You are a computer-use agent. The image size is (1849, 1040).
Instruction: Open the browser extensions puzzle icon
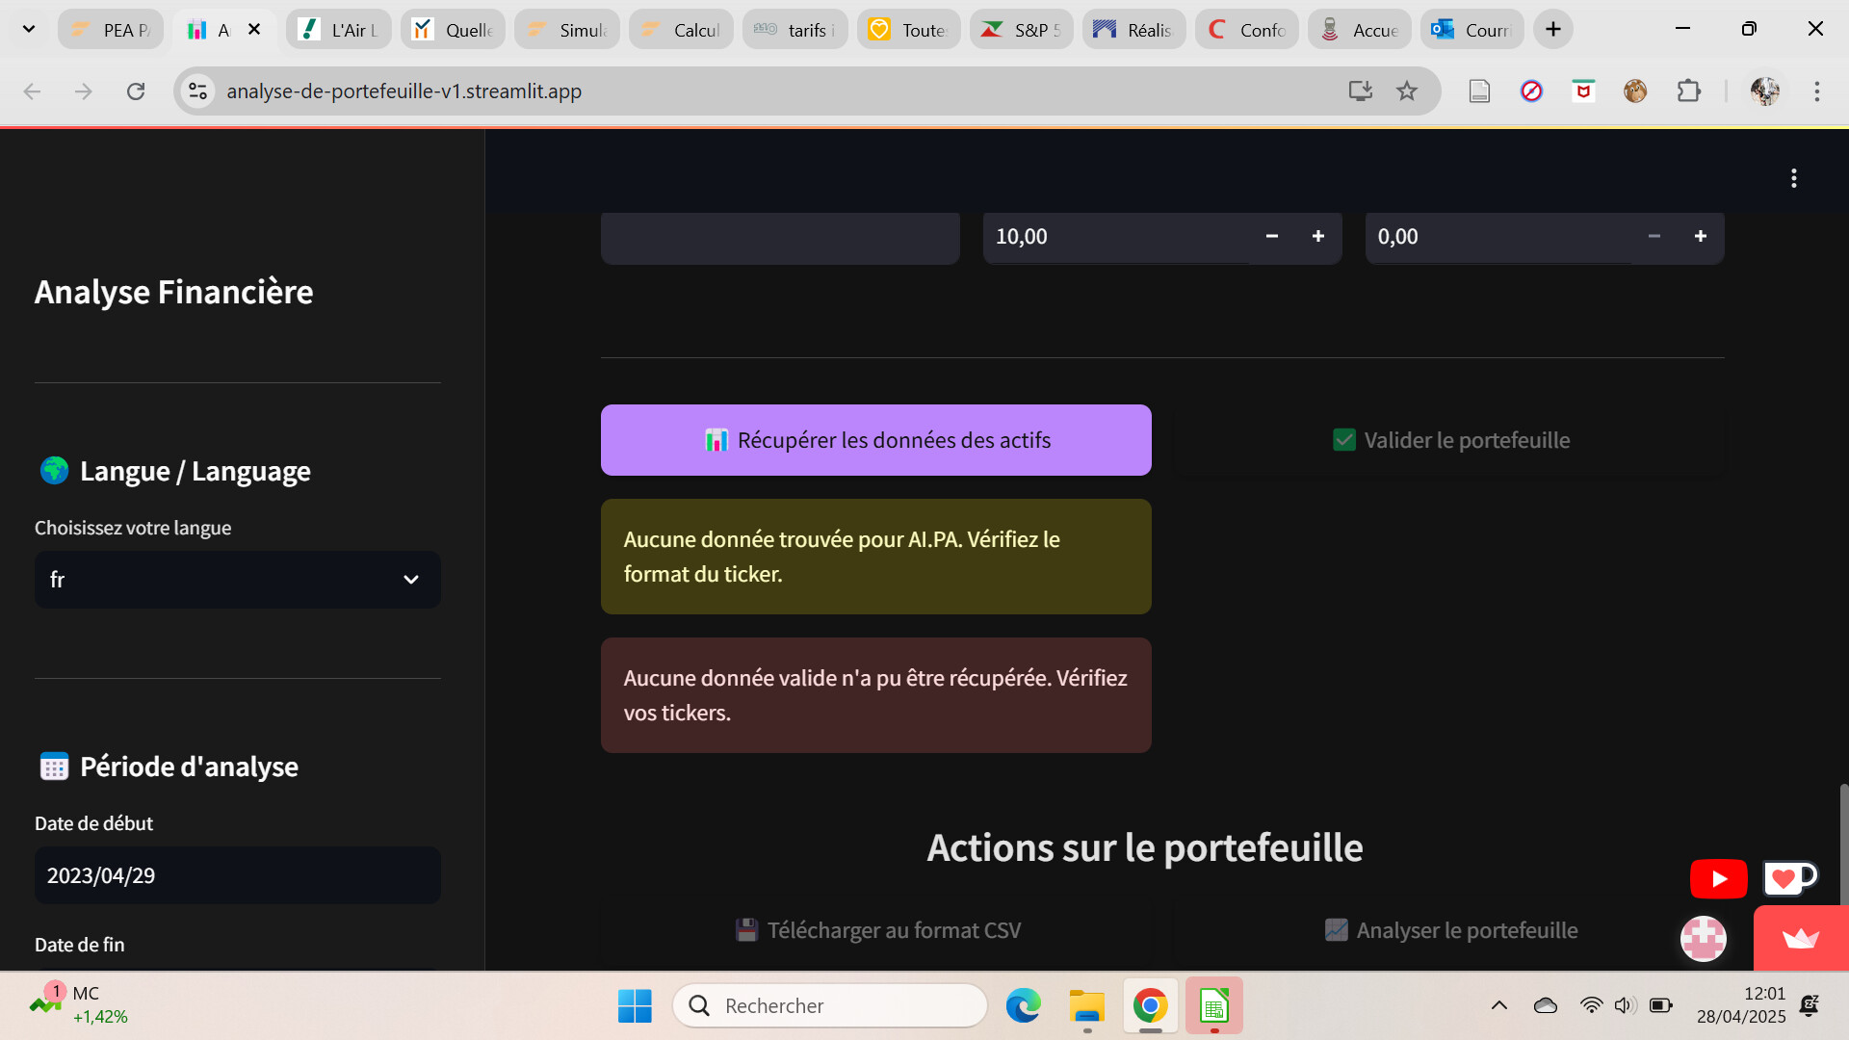coord(1688,91)
